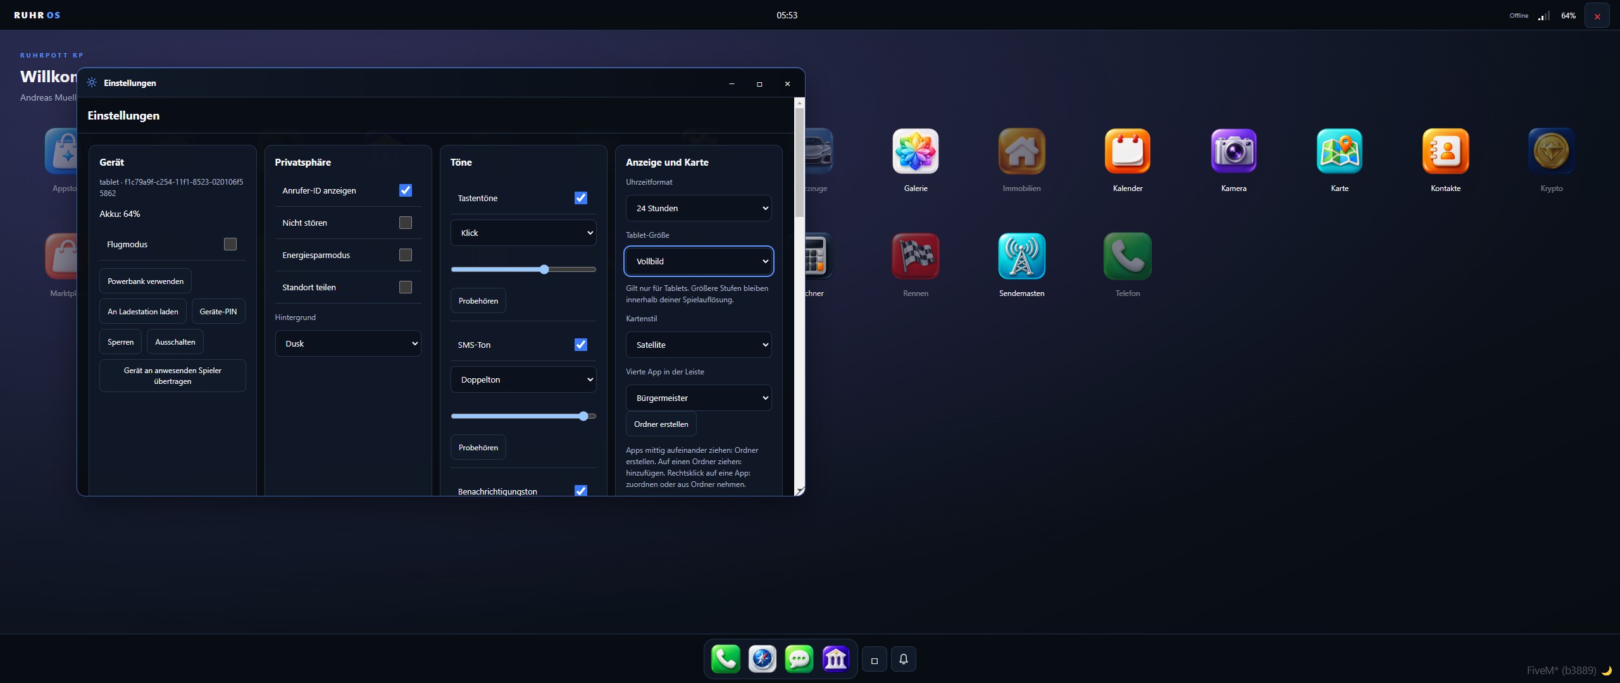The width and height of the screenshot is (1620, 683).
Task: Open the Doppelton SMS tone dropdown
Action: [x=523, y=379]
